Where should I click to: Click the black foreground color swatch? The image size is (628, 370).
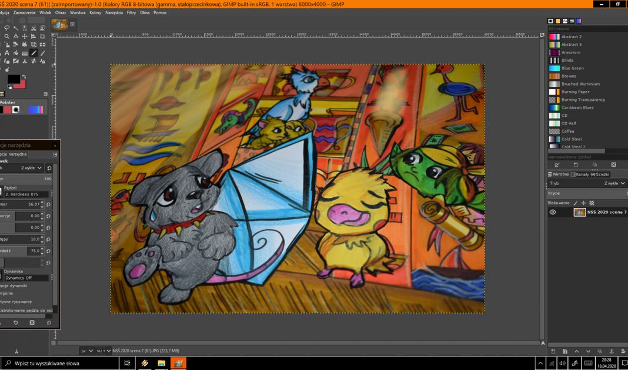[x=13, y=79]
